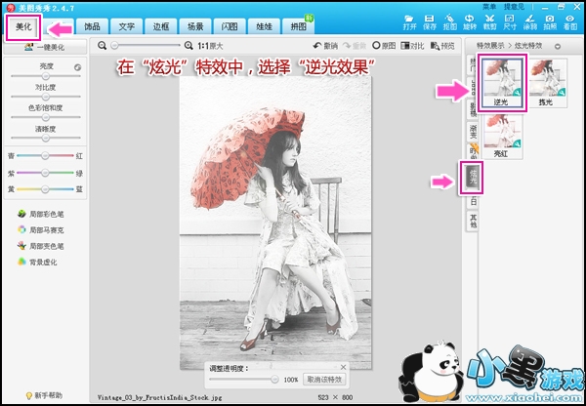Select the 局部彩色笔 local color brush
The image size is (586, 406).
[41, 212]
